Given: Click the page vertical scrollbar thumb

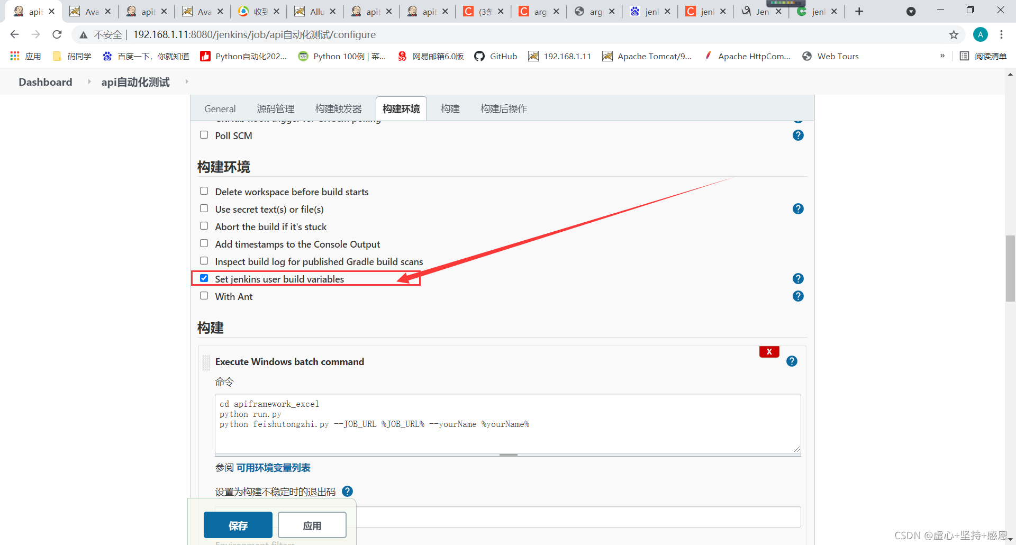Looking at the screenshot, I should tap(1010, 268).
